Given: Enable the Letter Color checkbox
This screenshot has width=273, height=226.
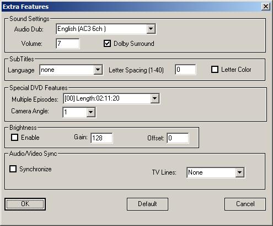Looking at the screenshot, I should point(215,70).
